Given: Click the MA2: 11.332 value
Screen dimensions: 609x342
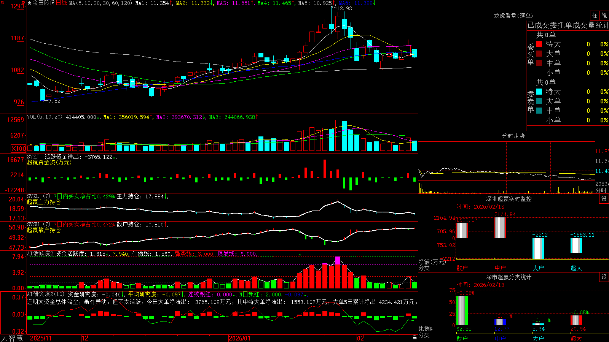Looking at the screenshot, I should point(193,3).
